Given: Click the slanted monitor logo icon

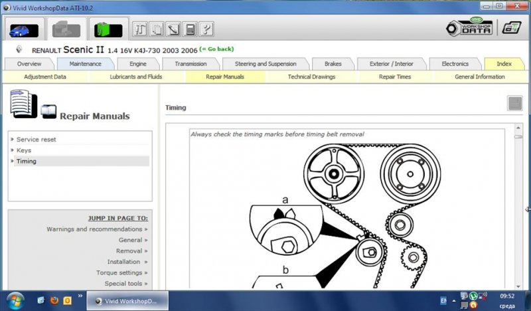Looking at the screenshot, I should click(511, 27).
